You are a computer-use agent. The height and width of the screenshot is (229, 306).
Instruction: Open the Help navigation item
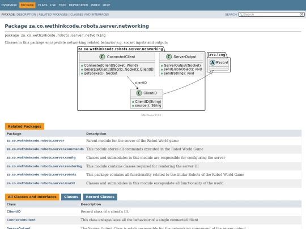(106, 5)
